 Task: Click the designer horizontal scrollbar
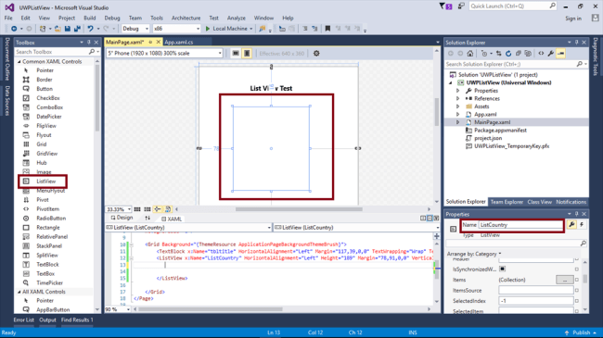click(299, 209)
